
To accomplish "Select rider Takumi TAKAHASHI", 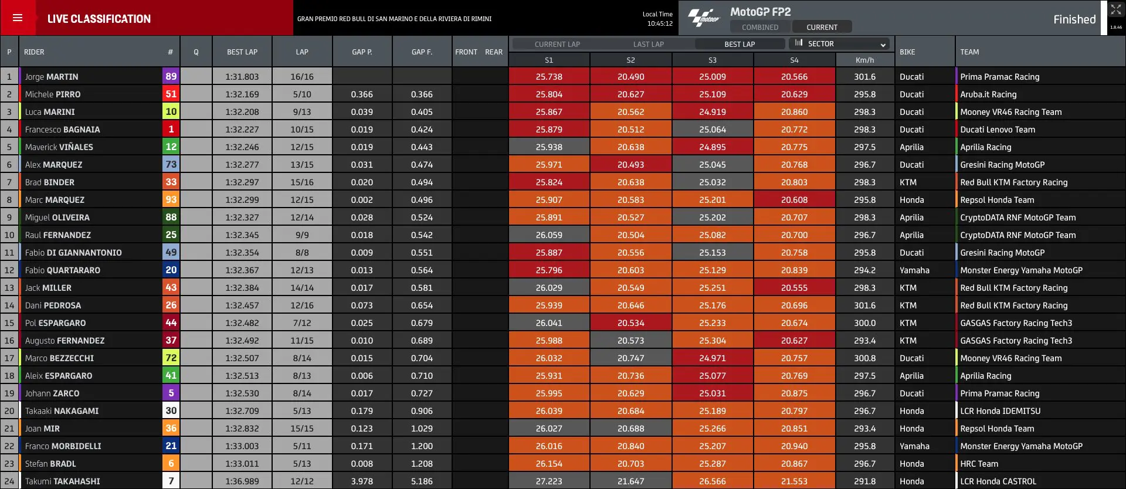I will (x=62, y=481).
